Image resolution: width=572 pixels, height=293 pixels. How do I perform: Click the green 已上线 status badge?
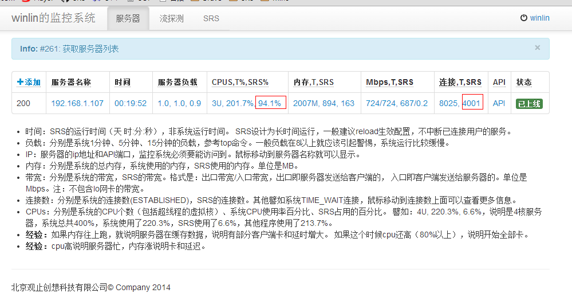tap(528, 104)
